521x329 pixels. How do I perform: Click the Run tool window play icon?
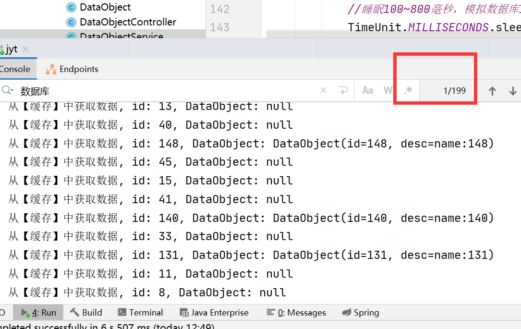click(x=25, y=313)
